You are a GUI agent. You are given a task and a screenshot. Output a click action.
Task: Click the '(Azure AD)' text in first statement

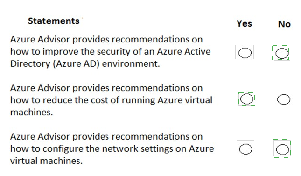pyautogui.click(x=76, y=64)
